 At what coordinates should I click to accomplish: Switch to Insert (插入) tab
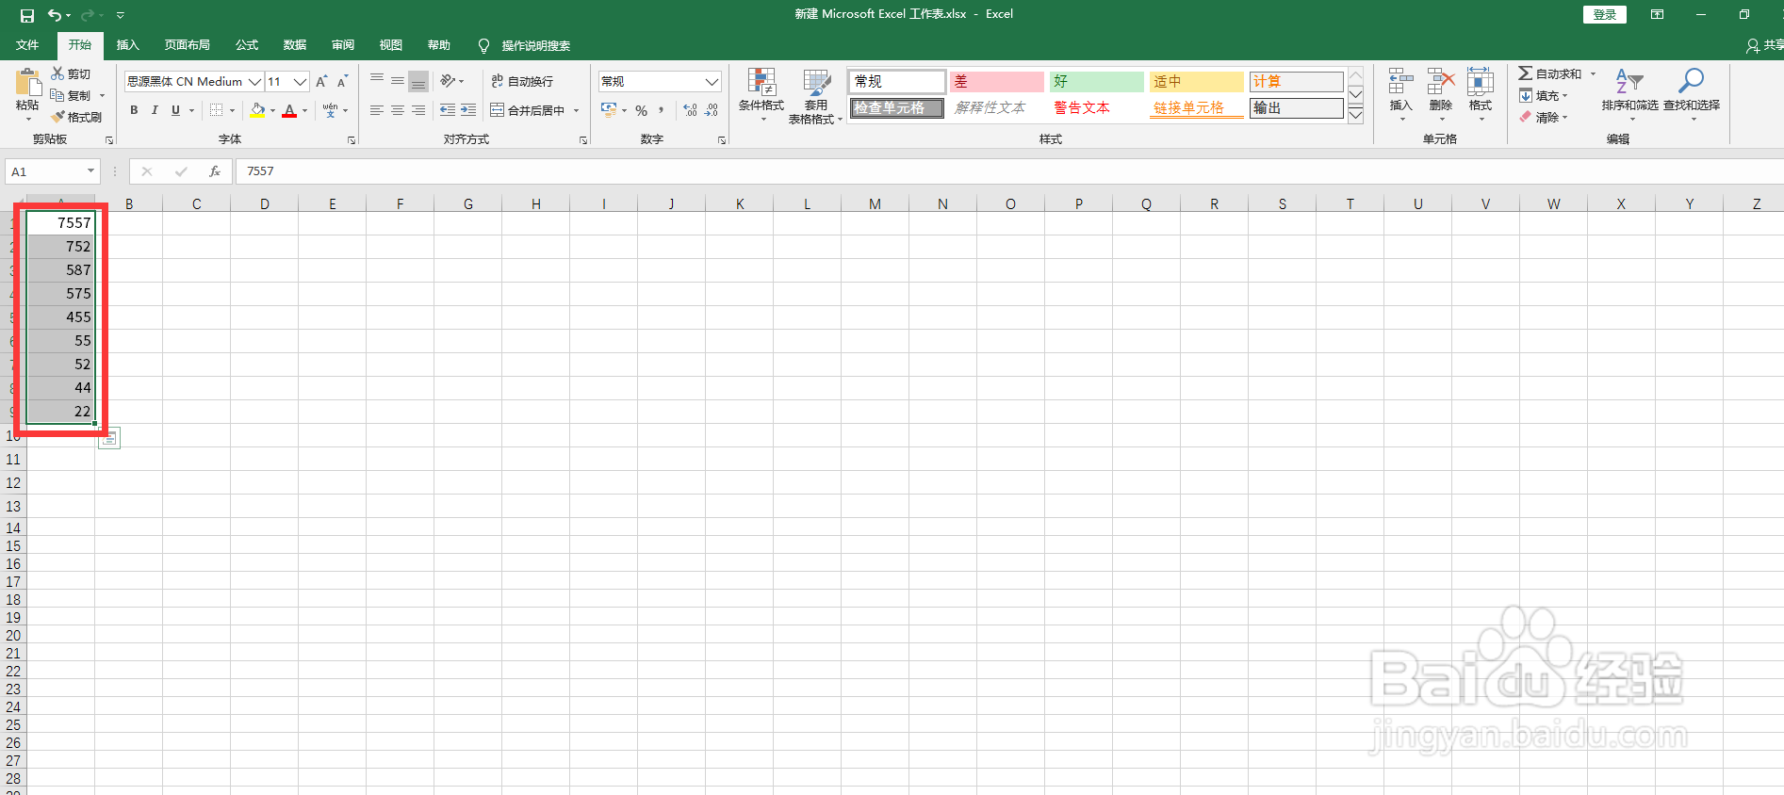pos(127,45)
